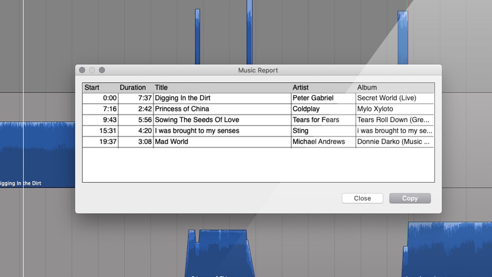
Task: Click Album column cell "i was brought to my se..."
Action: click(395, 131)
